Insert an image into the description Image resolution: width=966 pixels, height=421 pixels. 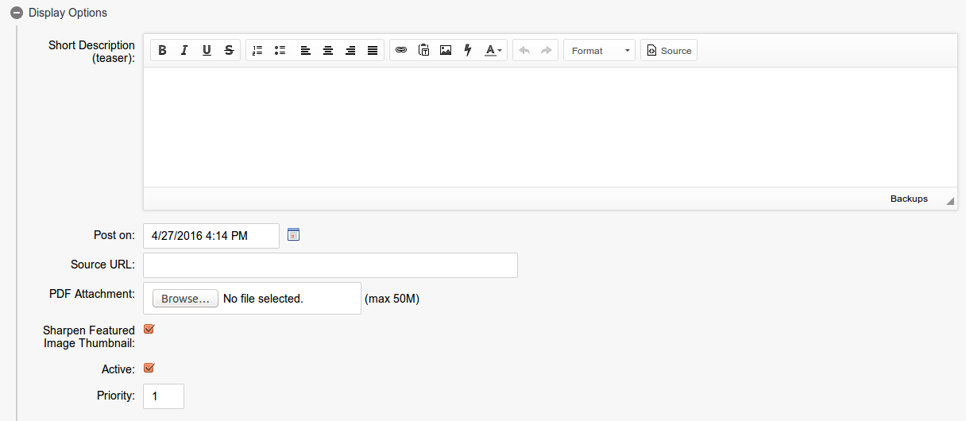click(x=446, y=50)
